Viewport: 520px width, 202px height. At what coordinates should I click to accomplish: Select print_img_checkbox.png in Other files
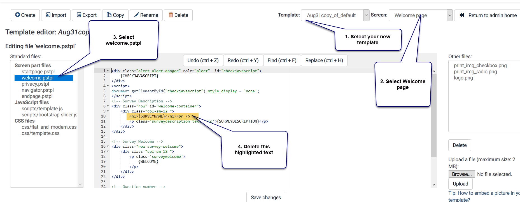coord(480,65)
